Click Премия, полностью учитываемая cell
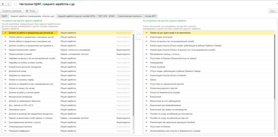The width and height of the screenshot is (278, 137). click(75, 50)
